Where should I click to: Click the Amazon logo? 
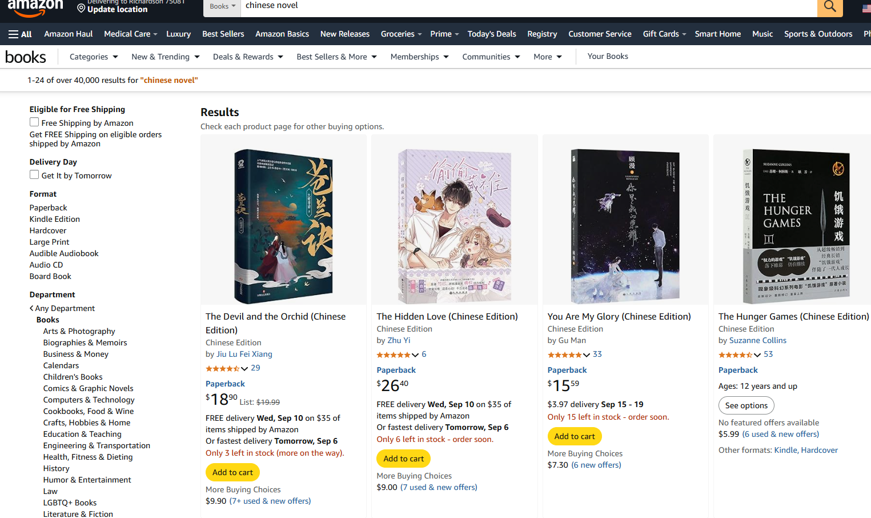pyautogui.click(x=35, y=8)
